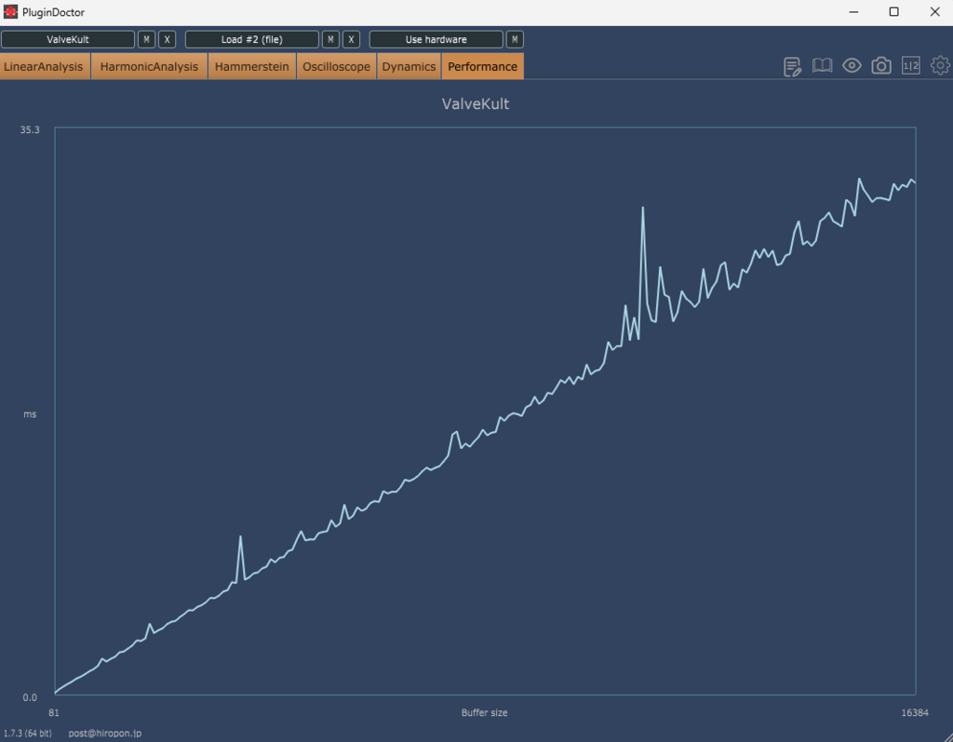Maximize the PluginDoctor window
Screen dimensions: 953x742
[x=893, y=11]
